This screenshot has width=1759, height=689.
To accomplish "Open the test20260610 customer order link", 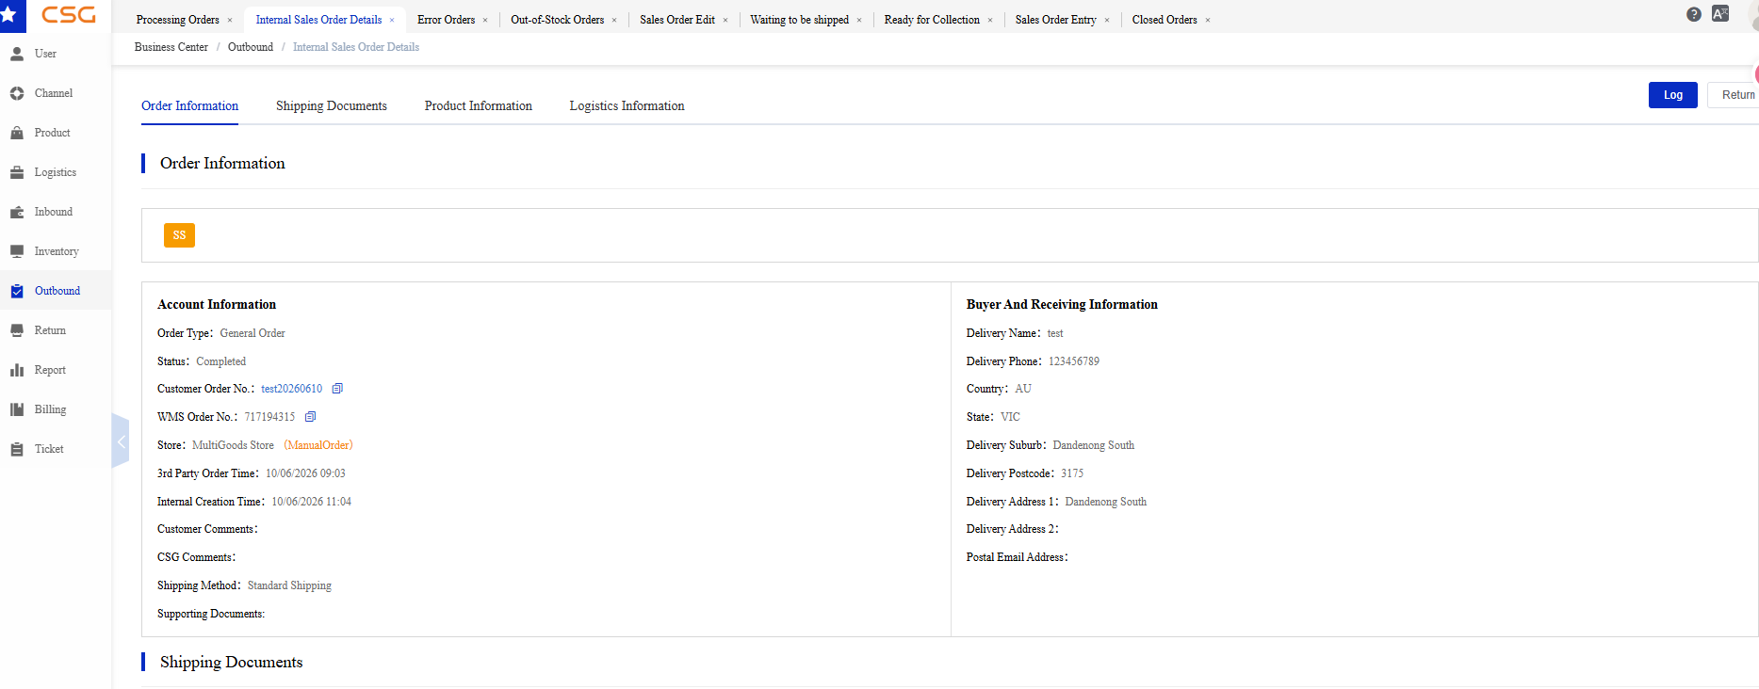I will pyautogui.click(x=292, y=389).
